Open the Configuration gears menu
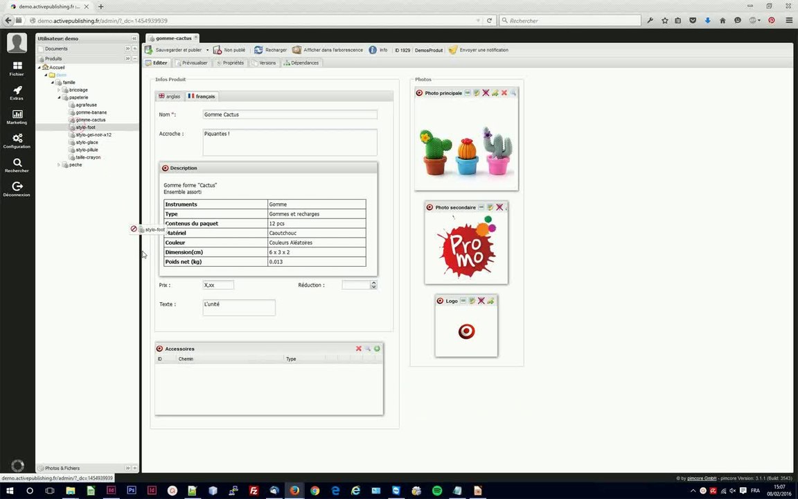 click(x=17, y=141)
